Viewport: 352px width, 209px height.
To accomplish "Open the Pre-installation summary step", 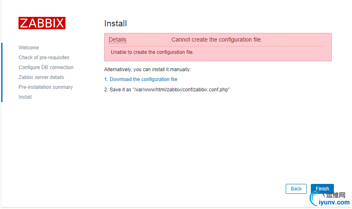I will click(46, 87).
